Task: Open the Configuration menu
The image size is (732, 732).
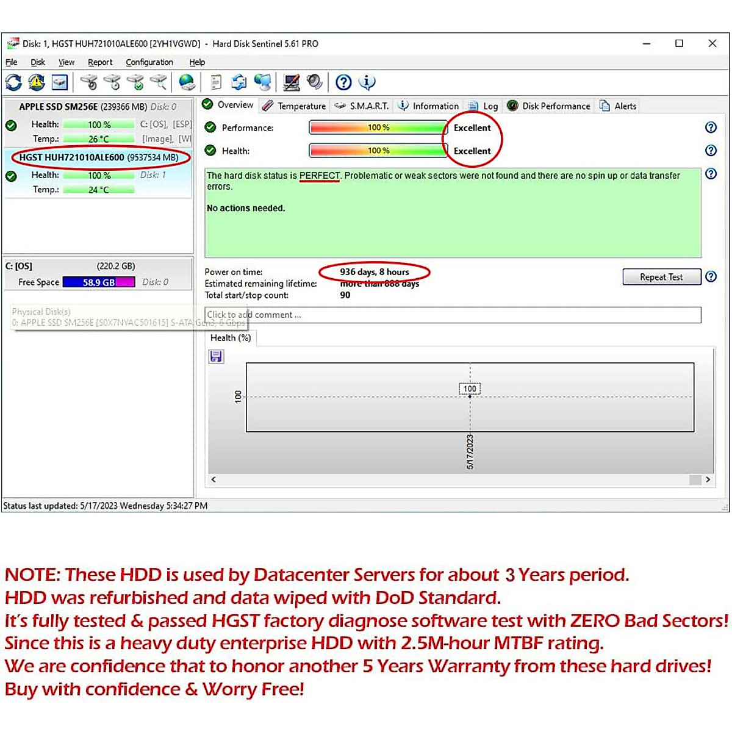Action: point(149,62)
